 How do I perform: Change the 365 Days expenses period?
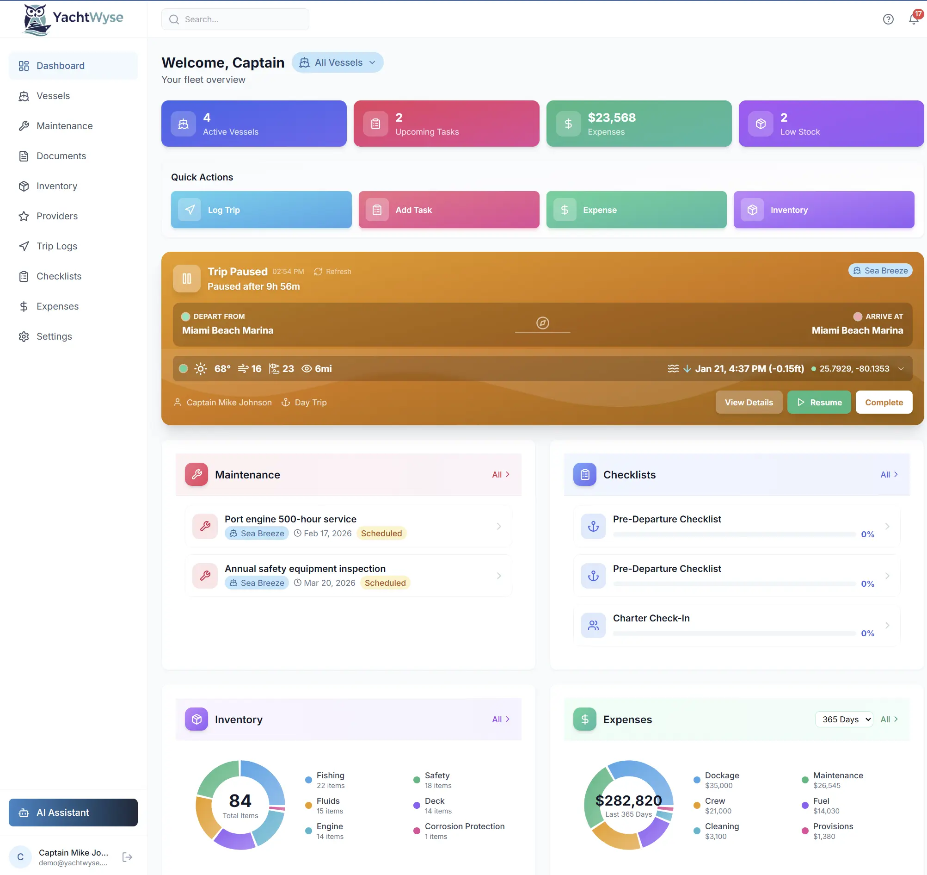click(x=844, y=719)
